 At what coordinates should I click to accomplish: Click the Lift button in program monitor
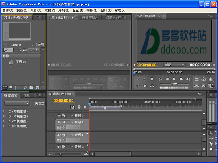(197, 86)
